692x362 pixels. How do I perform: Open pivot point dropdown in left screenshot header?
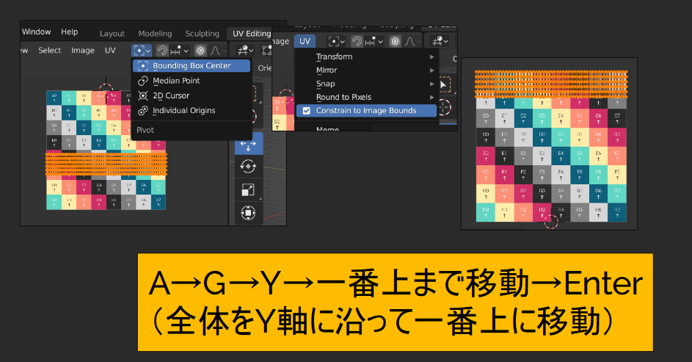[x=142, y=51]
